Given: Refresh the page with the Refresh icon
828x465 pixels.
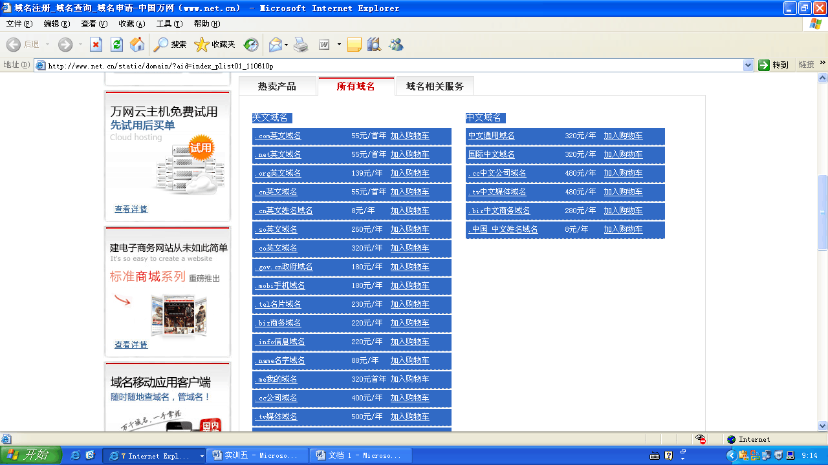Looking at the screenshot, I should pyautogui.click(x=116, y=45).
